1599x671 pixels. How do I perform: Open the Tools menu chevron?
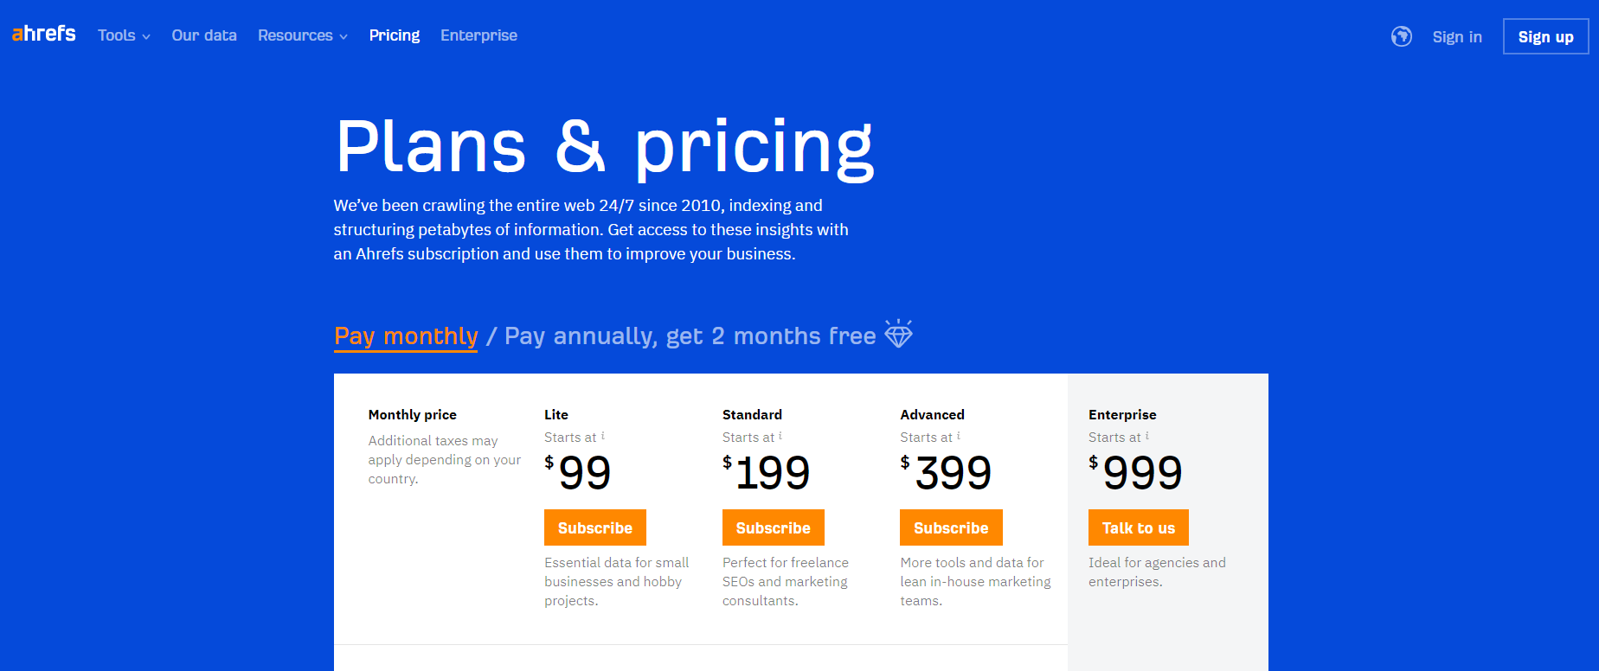tap(147, 37)
